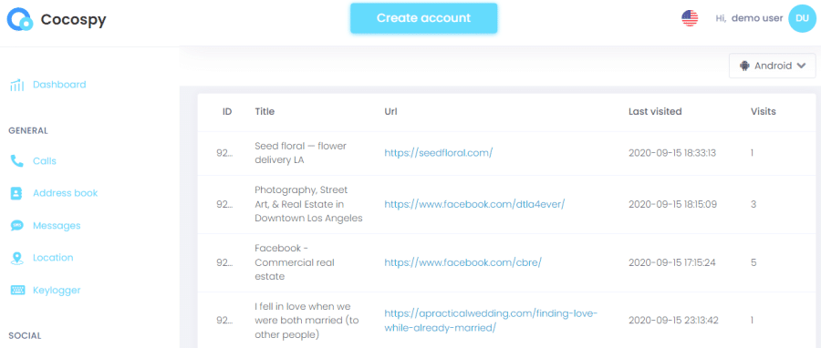Screen dimensions: 821x348
Task: Open the apracticalwedding.com link
Action: coord(491,321)
